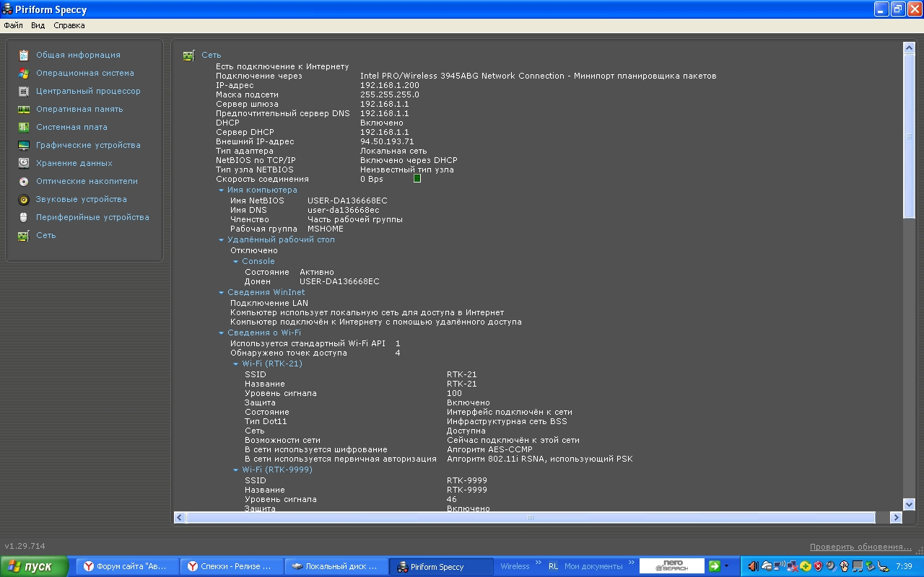Open the пуск Start button
This screenshot has height=577, width=924.
(x=34, y=566)
